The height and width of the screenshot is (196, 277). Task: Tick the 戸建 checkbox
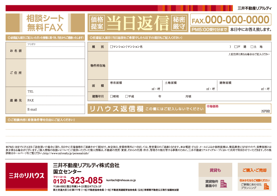click(236, 47)
